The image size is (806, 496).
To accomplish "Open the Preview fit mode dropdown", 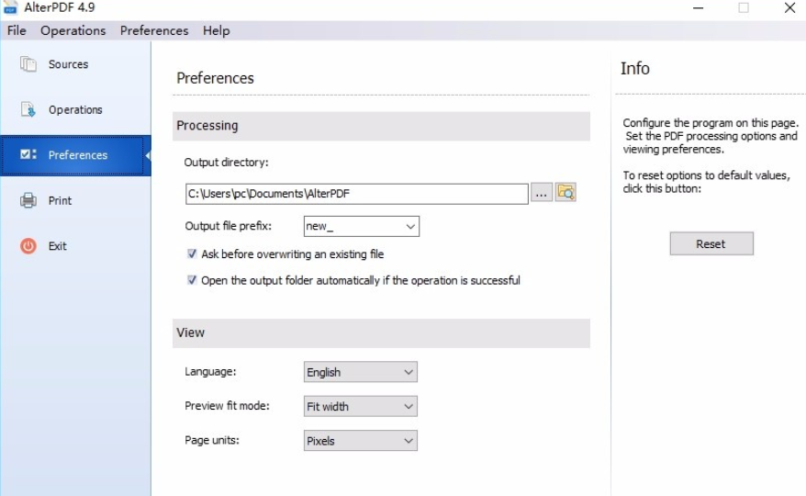I will (361, 407).
